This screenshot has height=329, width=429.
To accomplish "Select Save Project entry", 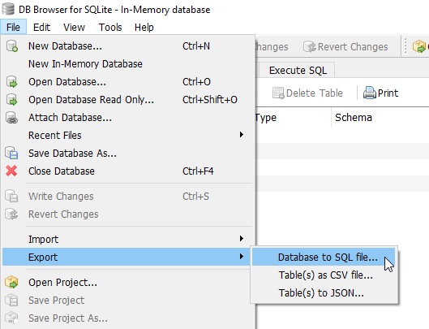I will [x=127, y=301].
